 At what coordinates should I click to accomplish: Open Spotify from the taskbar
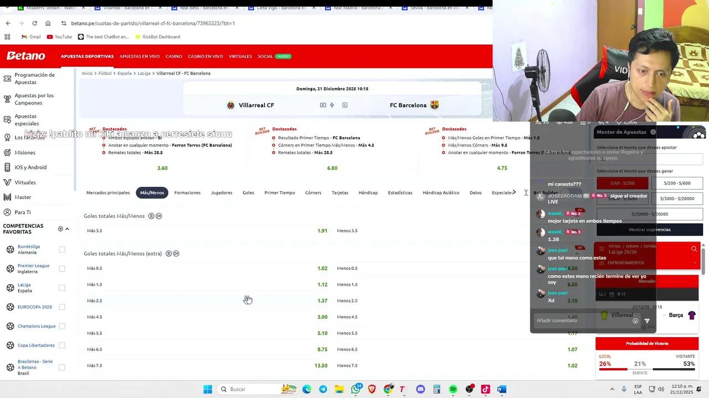pyautogui.click(x=453, y=389)
